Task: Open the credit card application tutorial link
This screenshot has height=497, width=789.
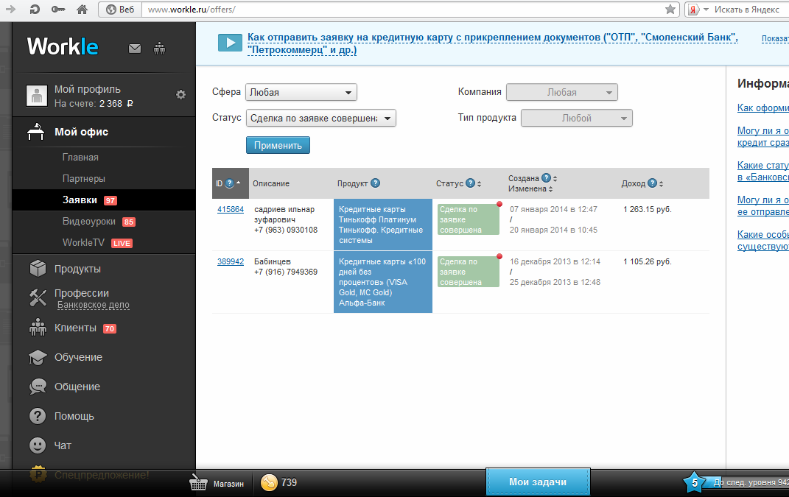Action: coord(493,43)
